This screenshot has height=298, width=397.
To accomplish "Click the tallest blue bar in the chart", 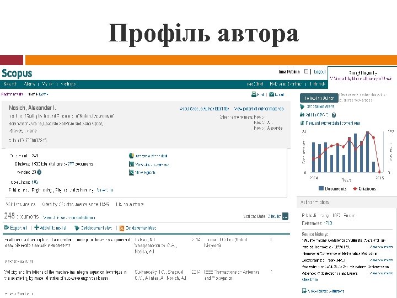I will coord(367,152).
